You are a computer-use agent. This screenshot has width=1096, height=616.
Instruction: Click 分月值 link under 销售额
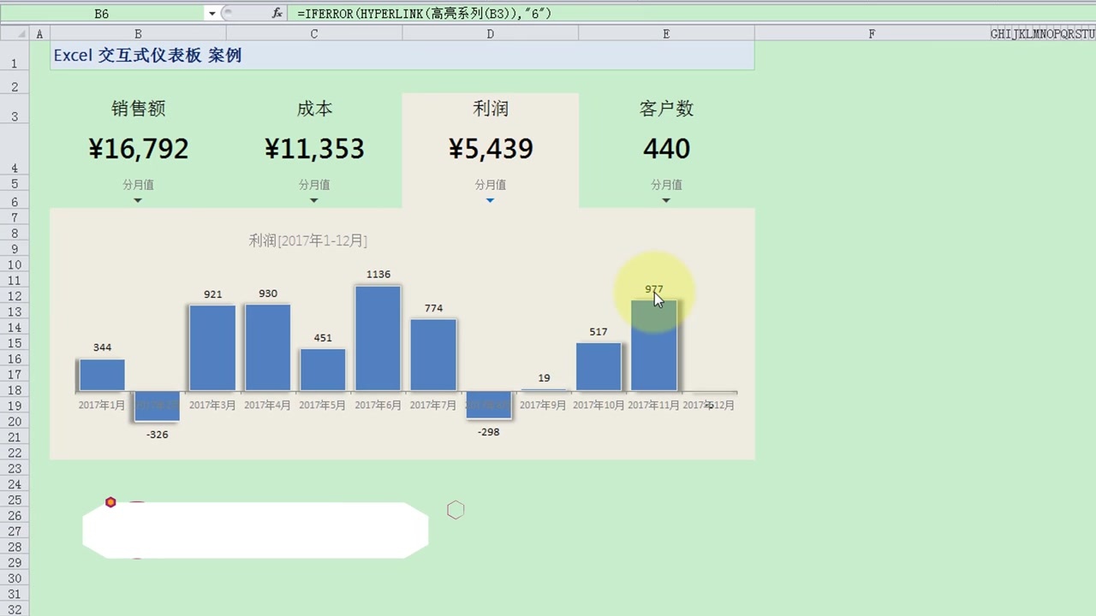(x=138, y=185)
